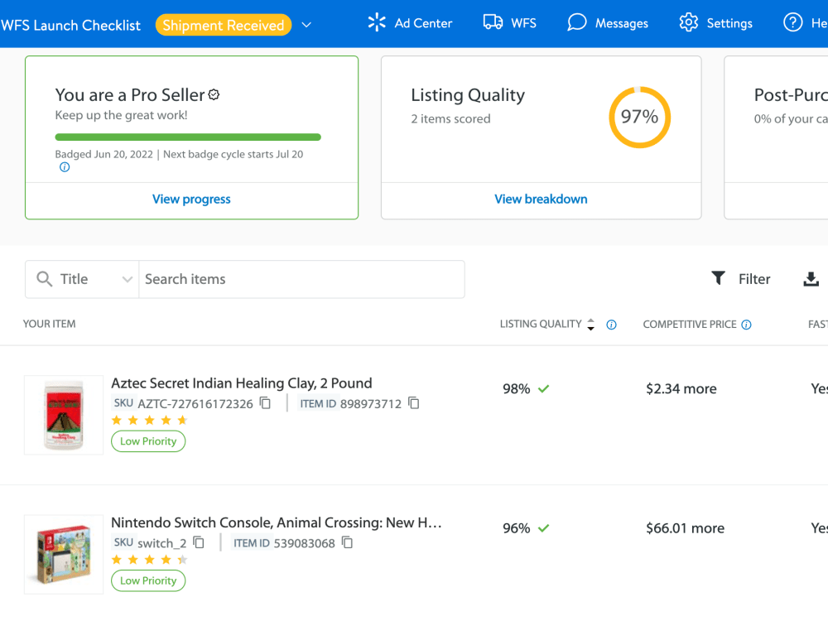Click the WFS Launch Checklist label
Image resolution: width=828 pixels, height=621 pixels.
pyautogui.click(x=70, y=26)
